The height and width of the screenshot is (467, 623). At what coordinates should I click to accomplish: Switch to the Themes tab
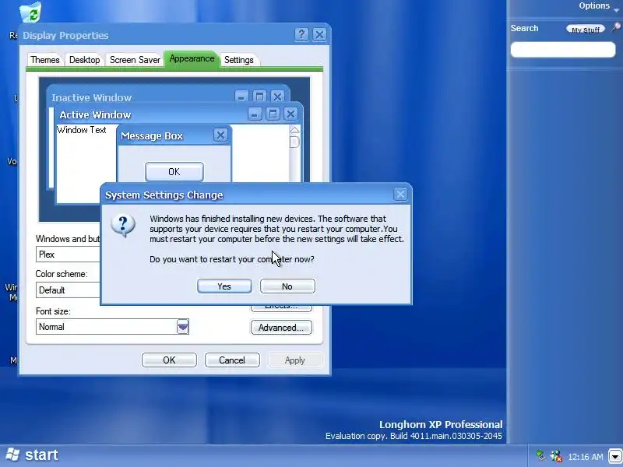[45, 60]
